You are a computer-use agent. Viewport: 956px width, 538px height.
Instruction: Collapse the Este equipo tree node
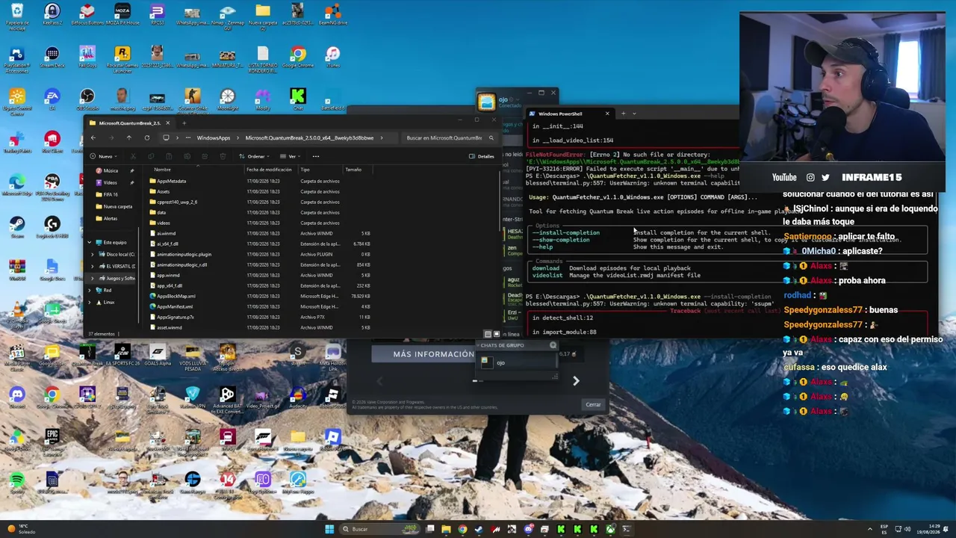coord(90,242)
